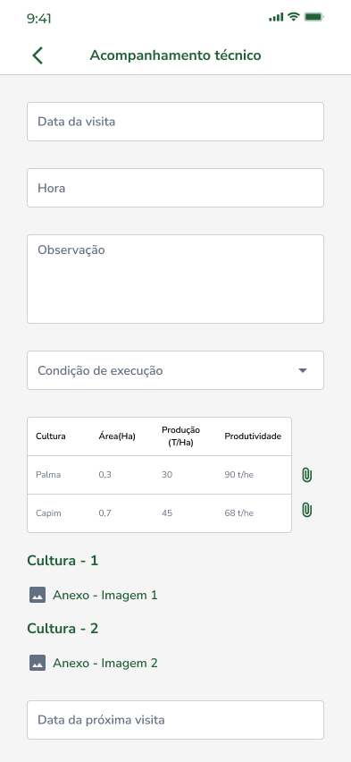
Task: Tap the Wi-Fi icon in status bar
Action: [293, 17]
